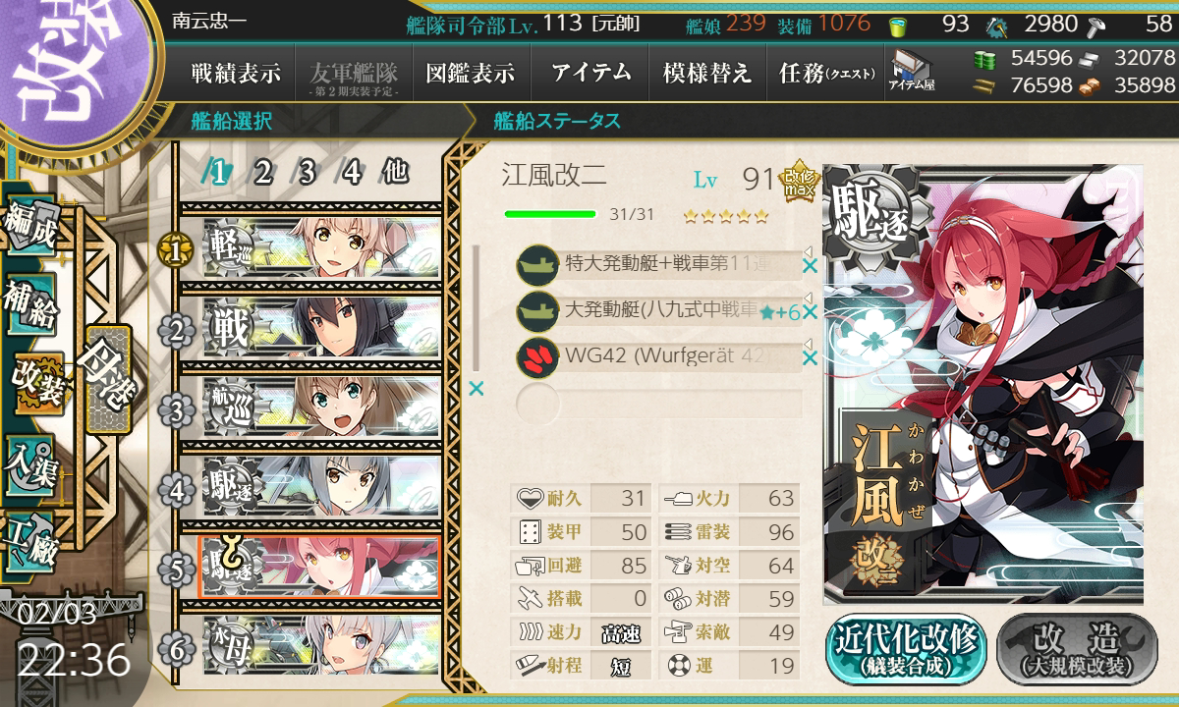
Task: Remove 特大発動艇+戦車第11連隊 with its X
Action: point(810,265)
